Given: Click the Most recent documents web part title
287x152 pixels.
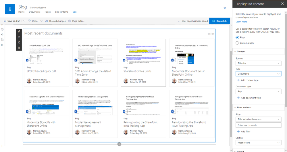Looking at the screenshot, I should [x=44, y=33].
